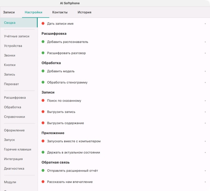Expand the Обработать стенограмму row arrow
The height and width of the screenshot is (191, 210).
pyautogui.click(x=205, y=83)
